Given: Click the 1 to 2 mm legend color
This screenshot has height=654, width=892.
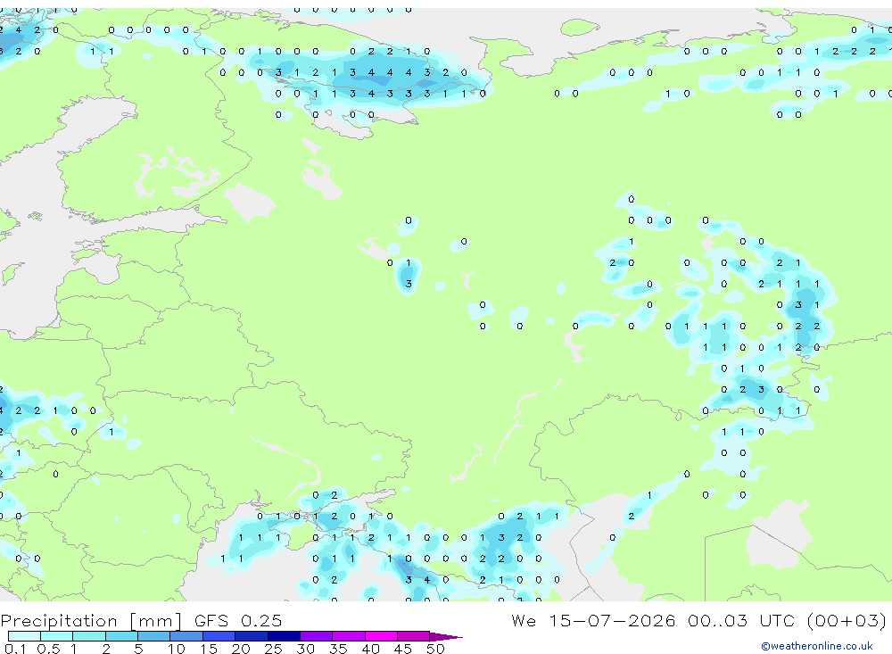Looking at the screenshot, I should pyautogui.click(x=89, y=636).
